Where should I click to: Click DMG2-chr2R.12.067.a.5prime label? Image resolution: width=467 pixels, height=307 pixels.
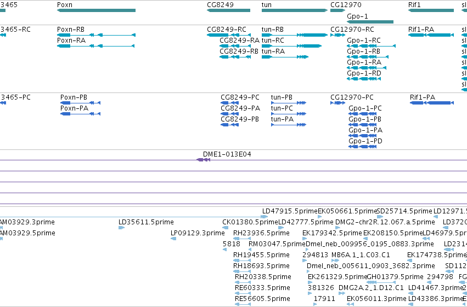[x=385, y=222]
